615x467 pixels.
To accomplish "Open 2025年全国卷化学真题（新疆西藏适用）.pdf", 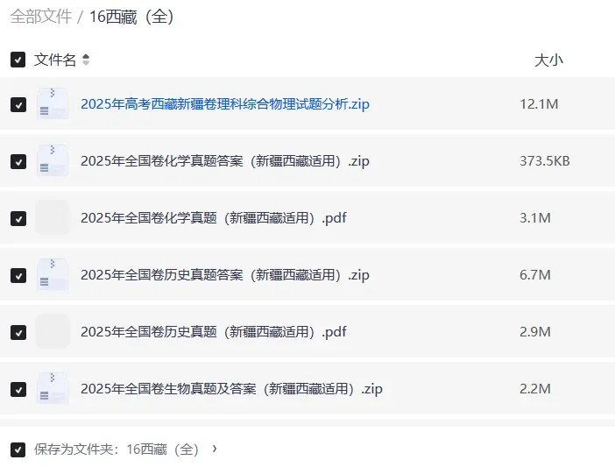I will 214,217.
